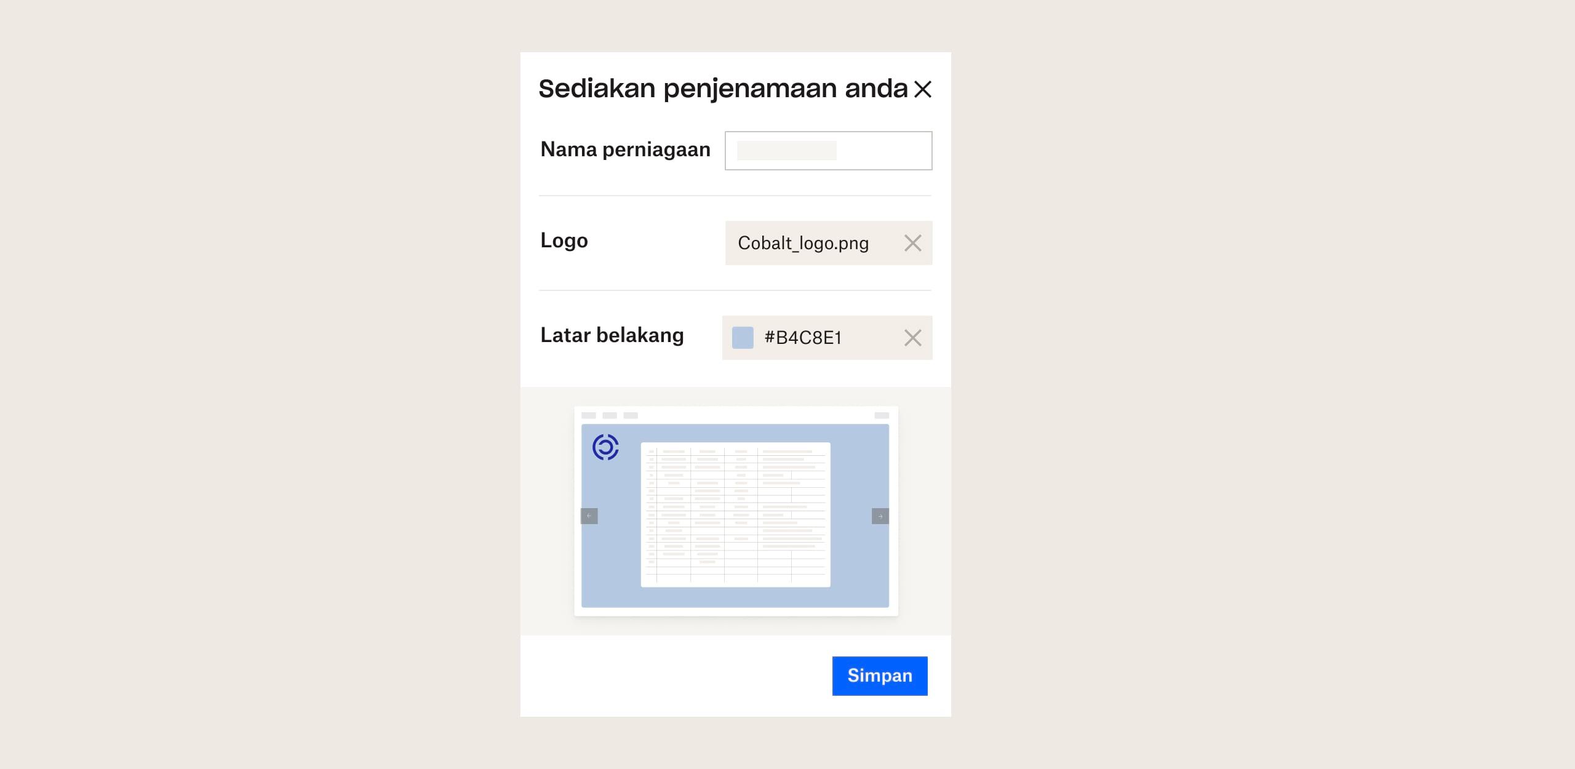This screenshot has height=769, width=1575.
Task: Click the Nama perniagaan label
Action: pos(625,149)
